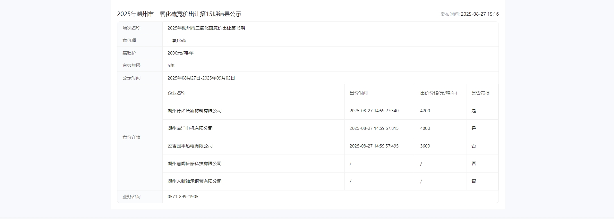Click the bid time 2025-08-27 14:59:57:815
Viewport: 614px width, 219px height.
pyautogui.click(x=374, y=128)
